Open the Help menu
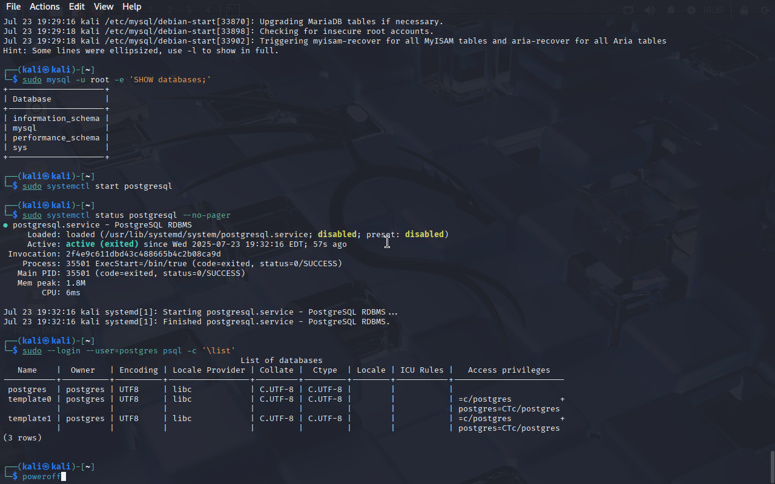Image resolution: width=775 pixels, height=484 pixels. coord(131,7)
